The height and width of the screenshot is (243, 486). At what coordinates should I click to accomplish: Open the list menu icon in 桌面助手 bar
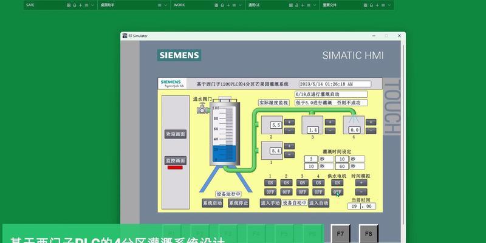160,5
